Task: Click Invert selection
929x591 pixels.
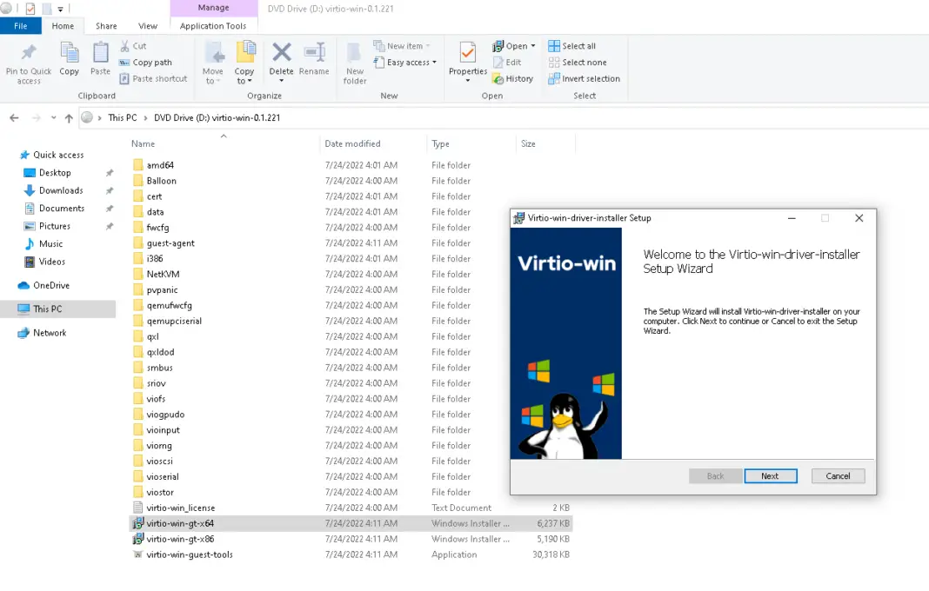Action: [584, 78]
